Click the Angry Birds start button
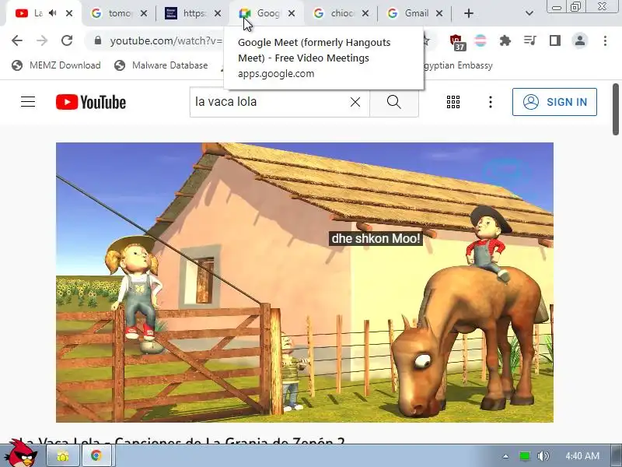Image resolution: width=622 pixels, height=467 pixels. click(x=23, y=454)
